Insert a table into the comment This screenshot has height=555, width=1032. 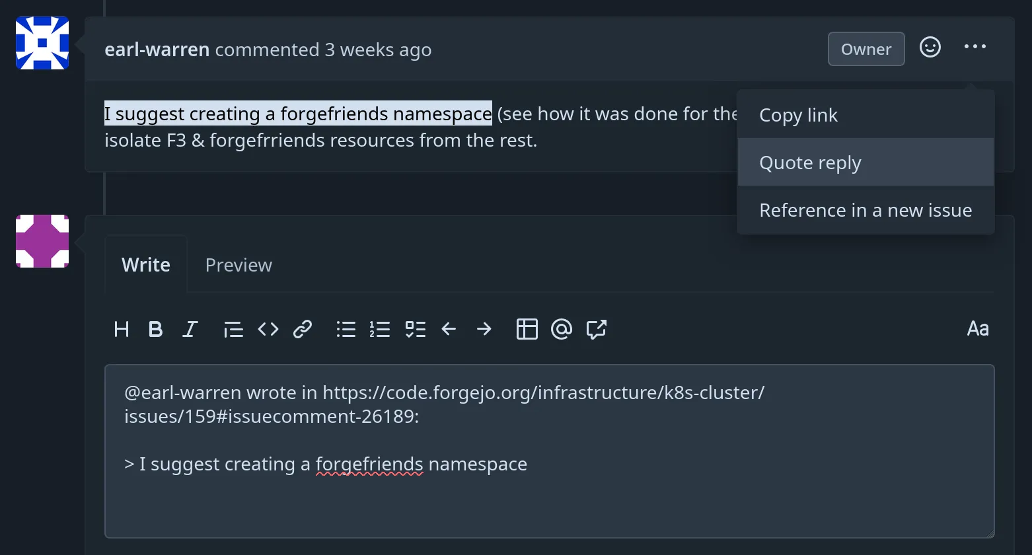[x=527, y=329]
